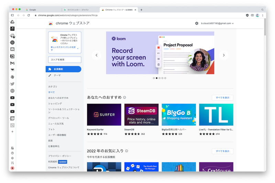Click すべてを表示 for あなたへのおすすめ
Image resolution: width=275 pixels, height=183 pixels.
click(x=222, y=98)
